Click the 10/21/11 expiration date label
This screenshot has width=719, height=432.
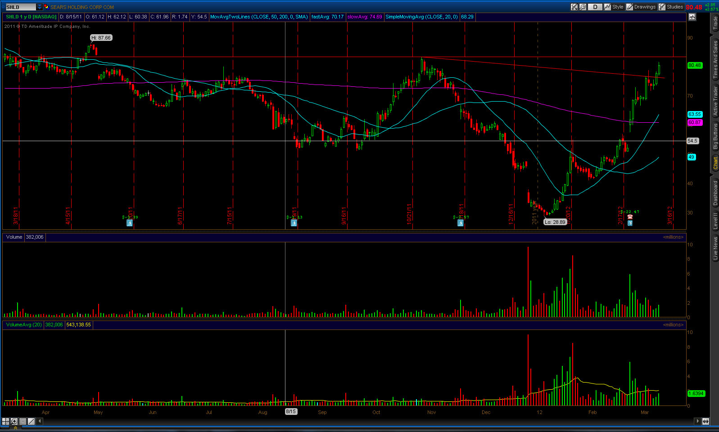pyautogui.click(x=409, y=214)
